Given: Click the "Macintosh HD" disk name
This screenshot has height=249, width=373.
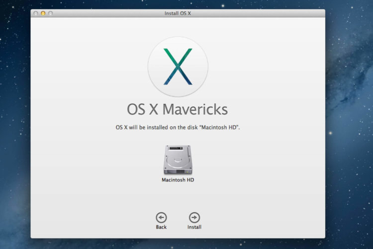Looking at the screenshot, I should [178, 180].
